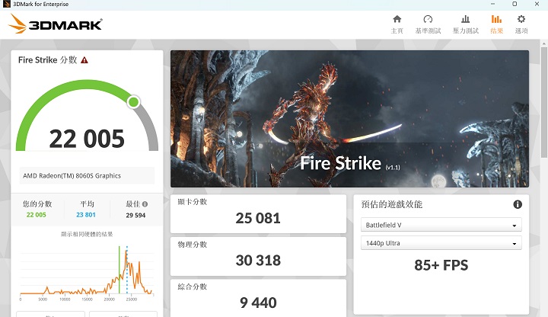
Task: Close the 3DMark window
Action: [537, 4]
